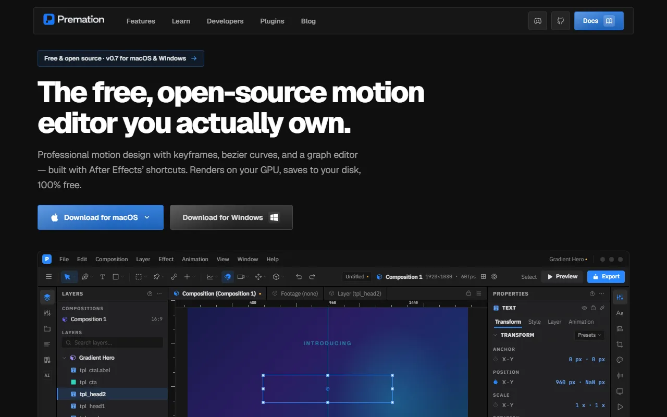This screenshot has width=667, height=417.
Task: Open composition settings gear icon
Action: (x=495, y=277)
